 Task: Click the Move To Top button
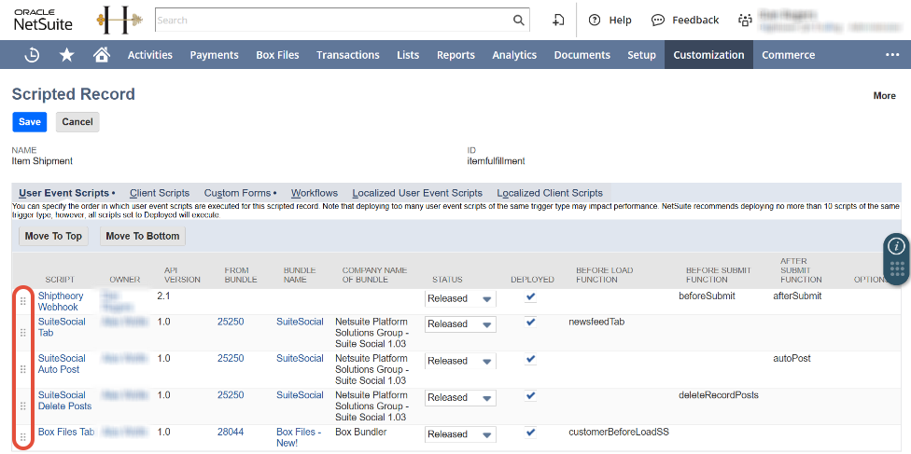(53, 236)
